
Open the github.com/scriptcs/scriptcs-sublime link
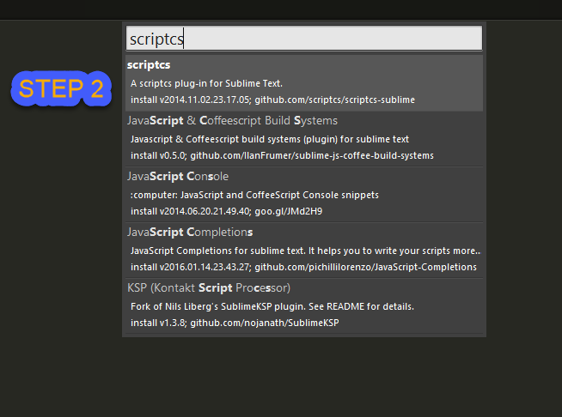click(334, 100)
